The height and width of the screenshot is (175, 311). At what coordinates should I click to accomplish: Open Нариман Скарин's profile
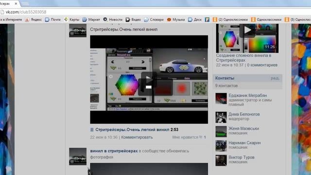coord(244,142)
